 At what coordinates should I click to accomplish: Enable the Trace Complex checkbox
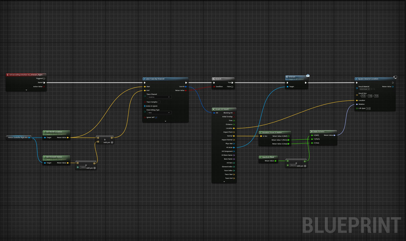[x=159, y=102]
